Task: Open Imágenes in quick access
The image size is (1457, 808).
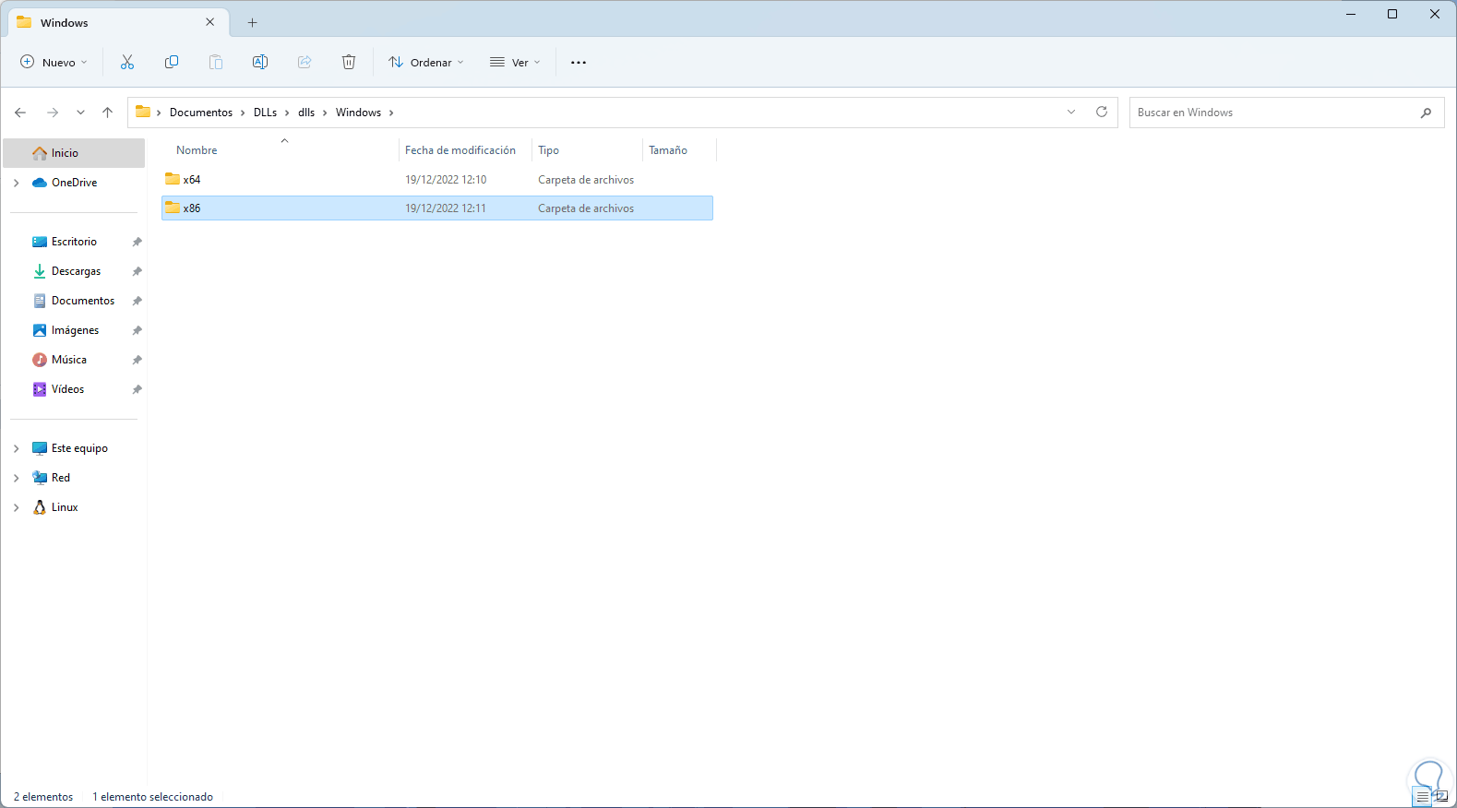Action: tap(75, 330)
